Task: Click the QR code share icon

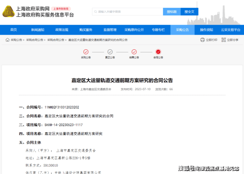Action: coord(224,40)
